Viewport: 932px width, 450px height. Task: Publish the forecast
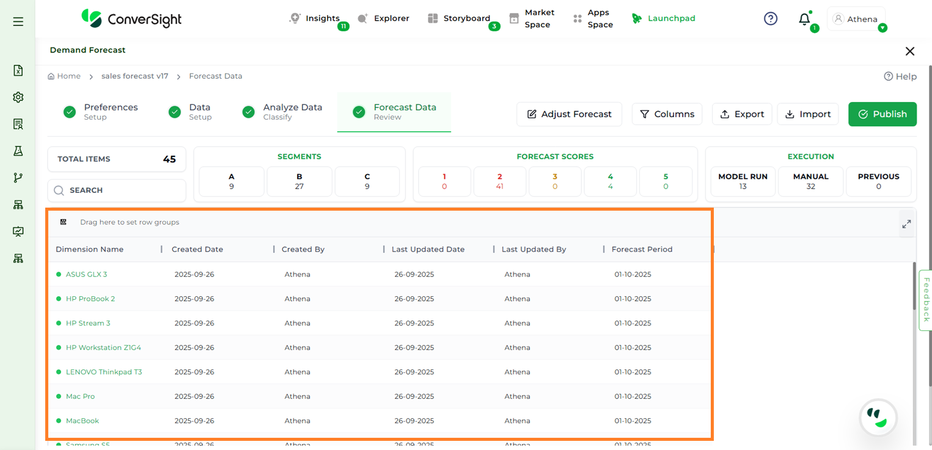coord(882,114)
